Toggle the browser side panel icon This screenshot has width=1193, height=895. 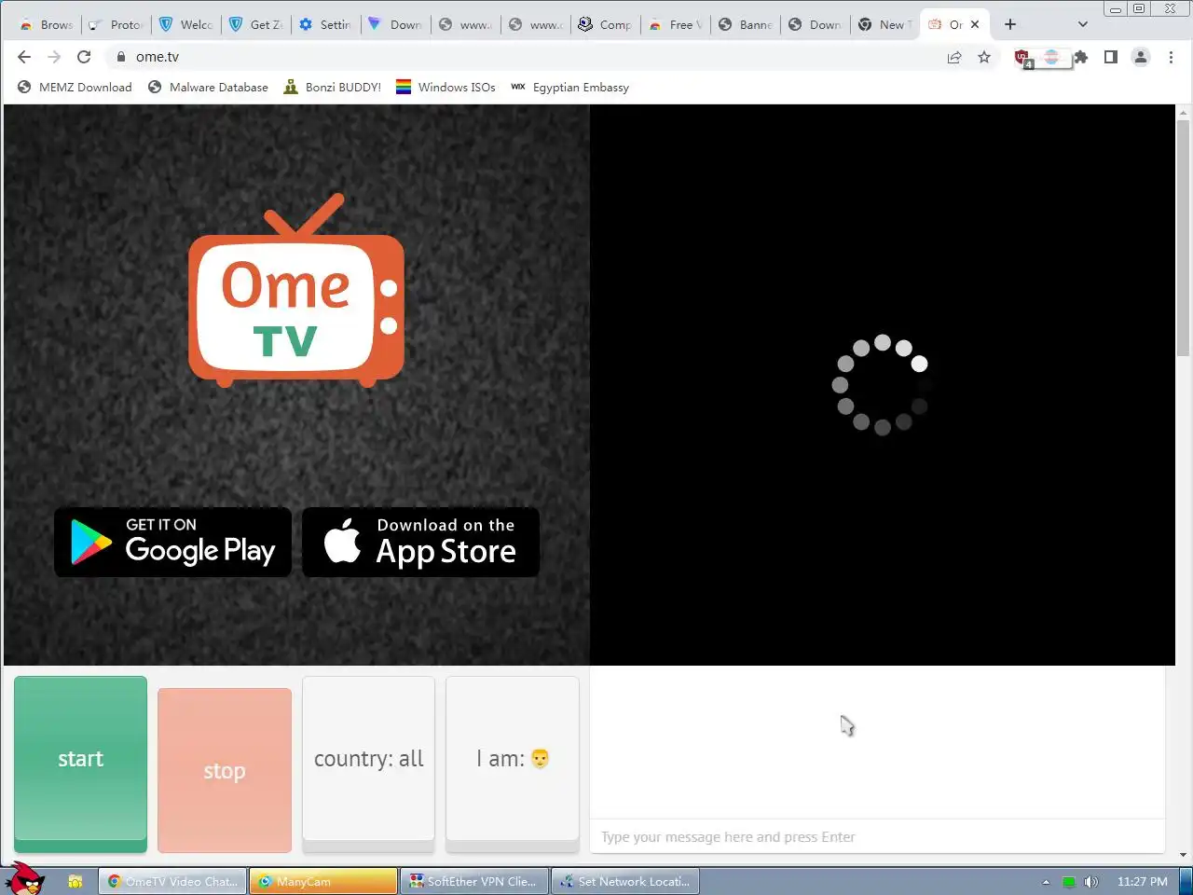tap(1110, 57)
